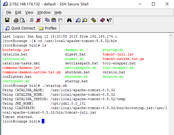174x135 pixels.
Task: Click the configtest.bat entry
Action: (x=17, y=77)
